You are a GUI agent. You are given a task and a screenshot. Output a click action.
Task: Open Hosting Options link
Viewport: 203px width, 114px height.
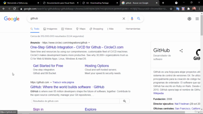pos(97,66)
